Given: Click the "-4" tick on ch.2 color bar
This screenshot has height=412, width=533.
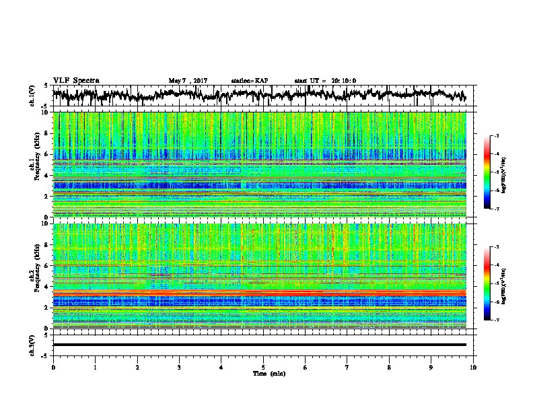Looking at the screenshot, I should 496,265.
